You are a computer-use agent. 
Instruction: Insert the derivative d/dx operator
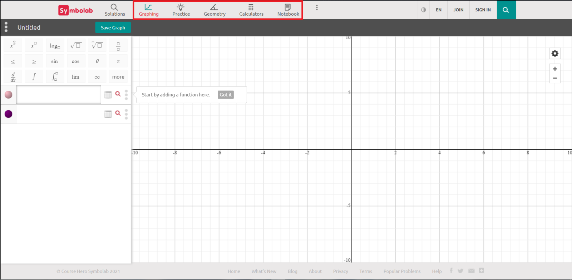[x=13, y=76]
